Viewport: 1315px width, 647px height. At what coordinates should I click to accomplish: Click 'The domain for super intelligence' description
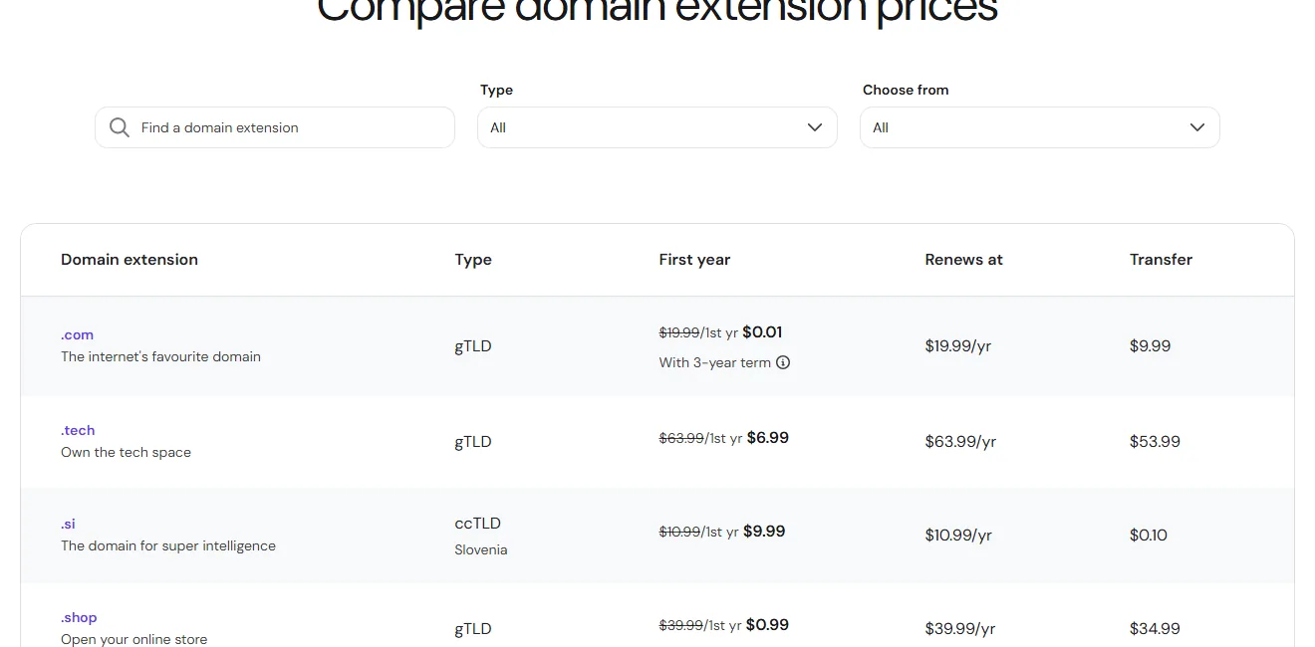pyautogui.click(x=168, y=545)
